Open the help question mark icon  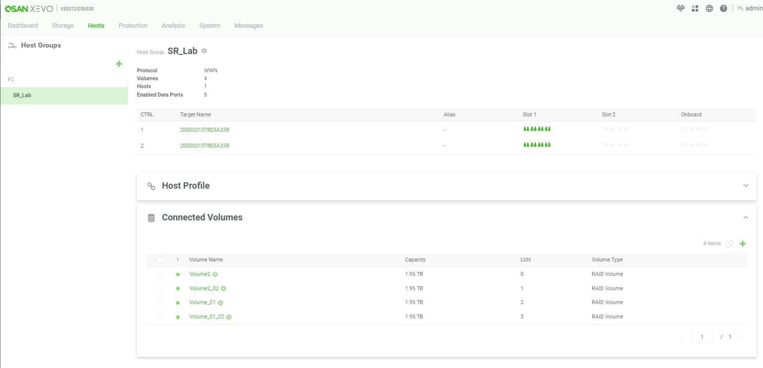click(723, 8)
